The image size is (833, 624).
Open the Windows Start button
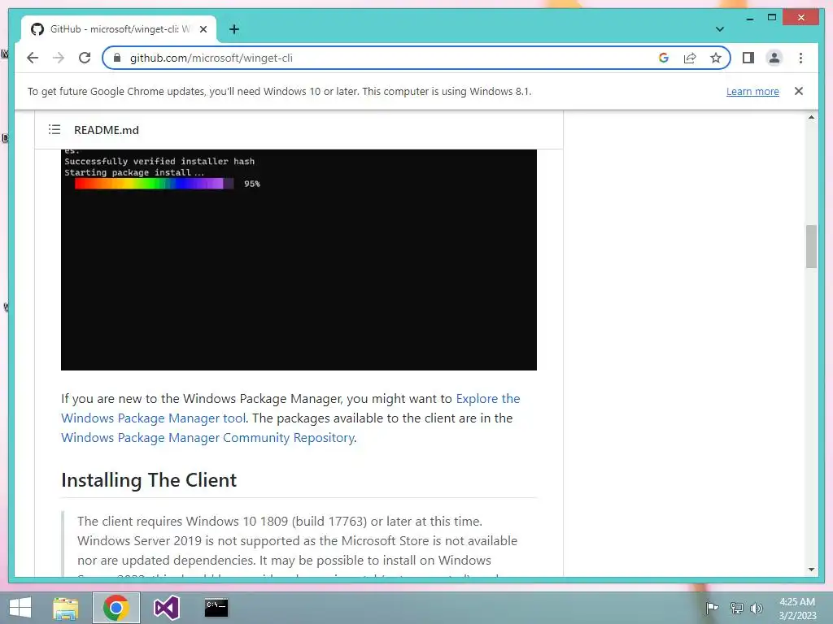point(20,608)
